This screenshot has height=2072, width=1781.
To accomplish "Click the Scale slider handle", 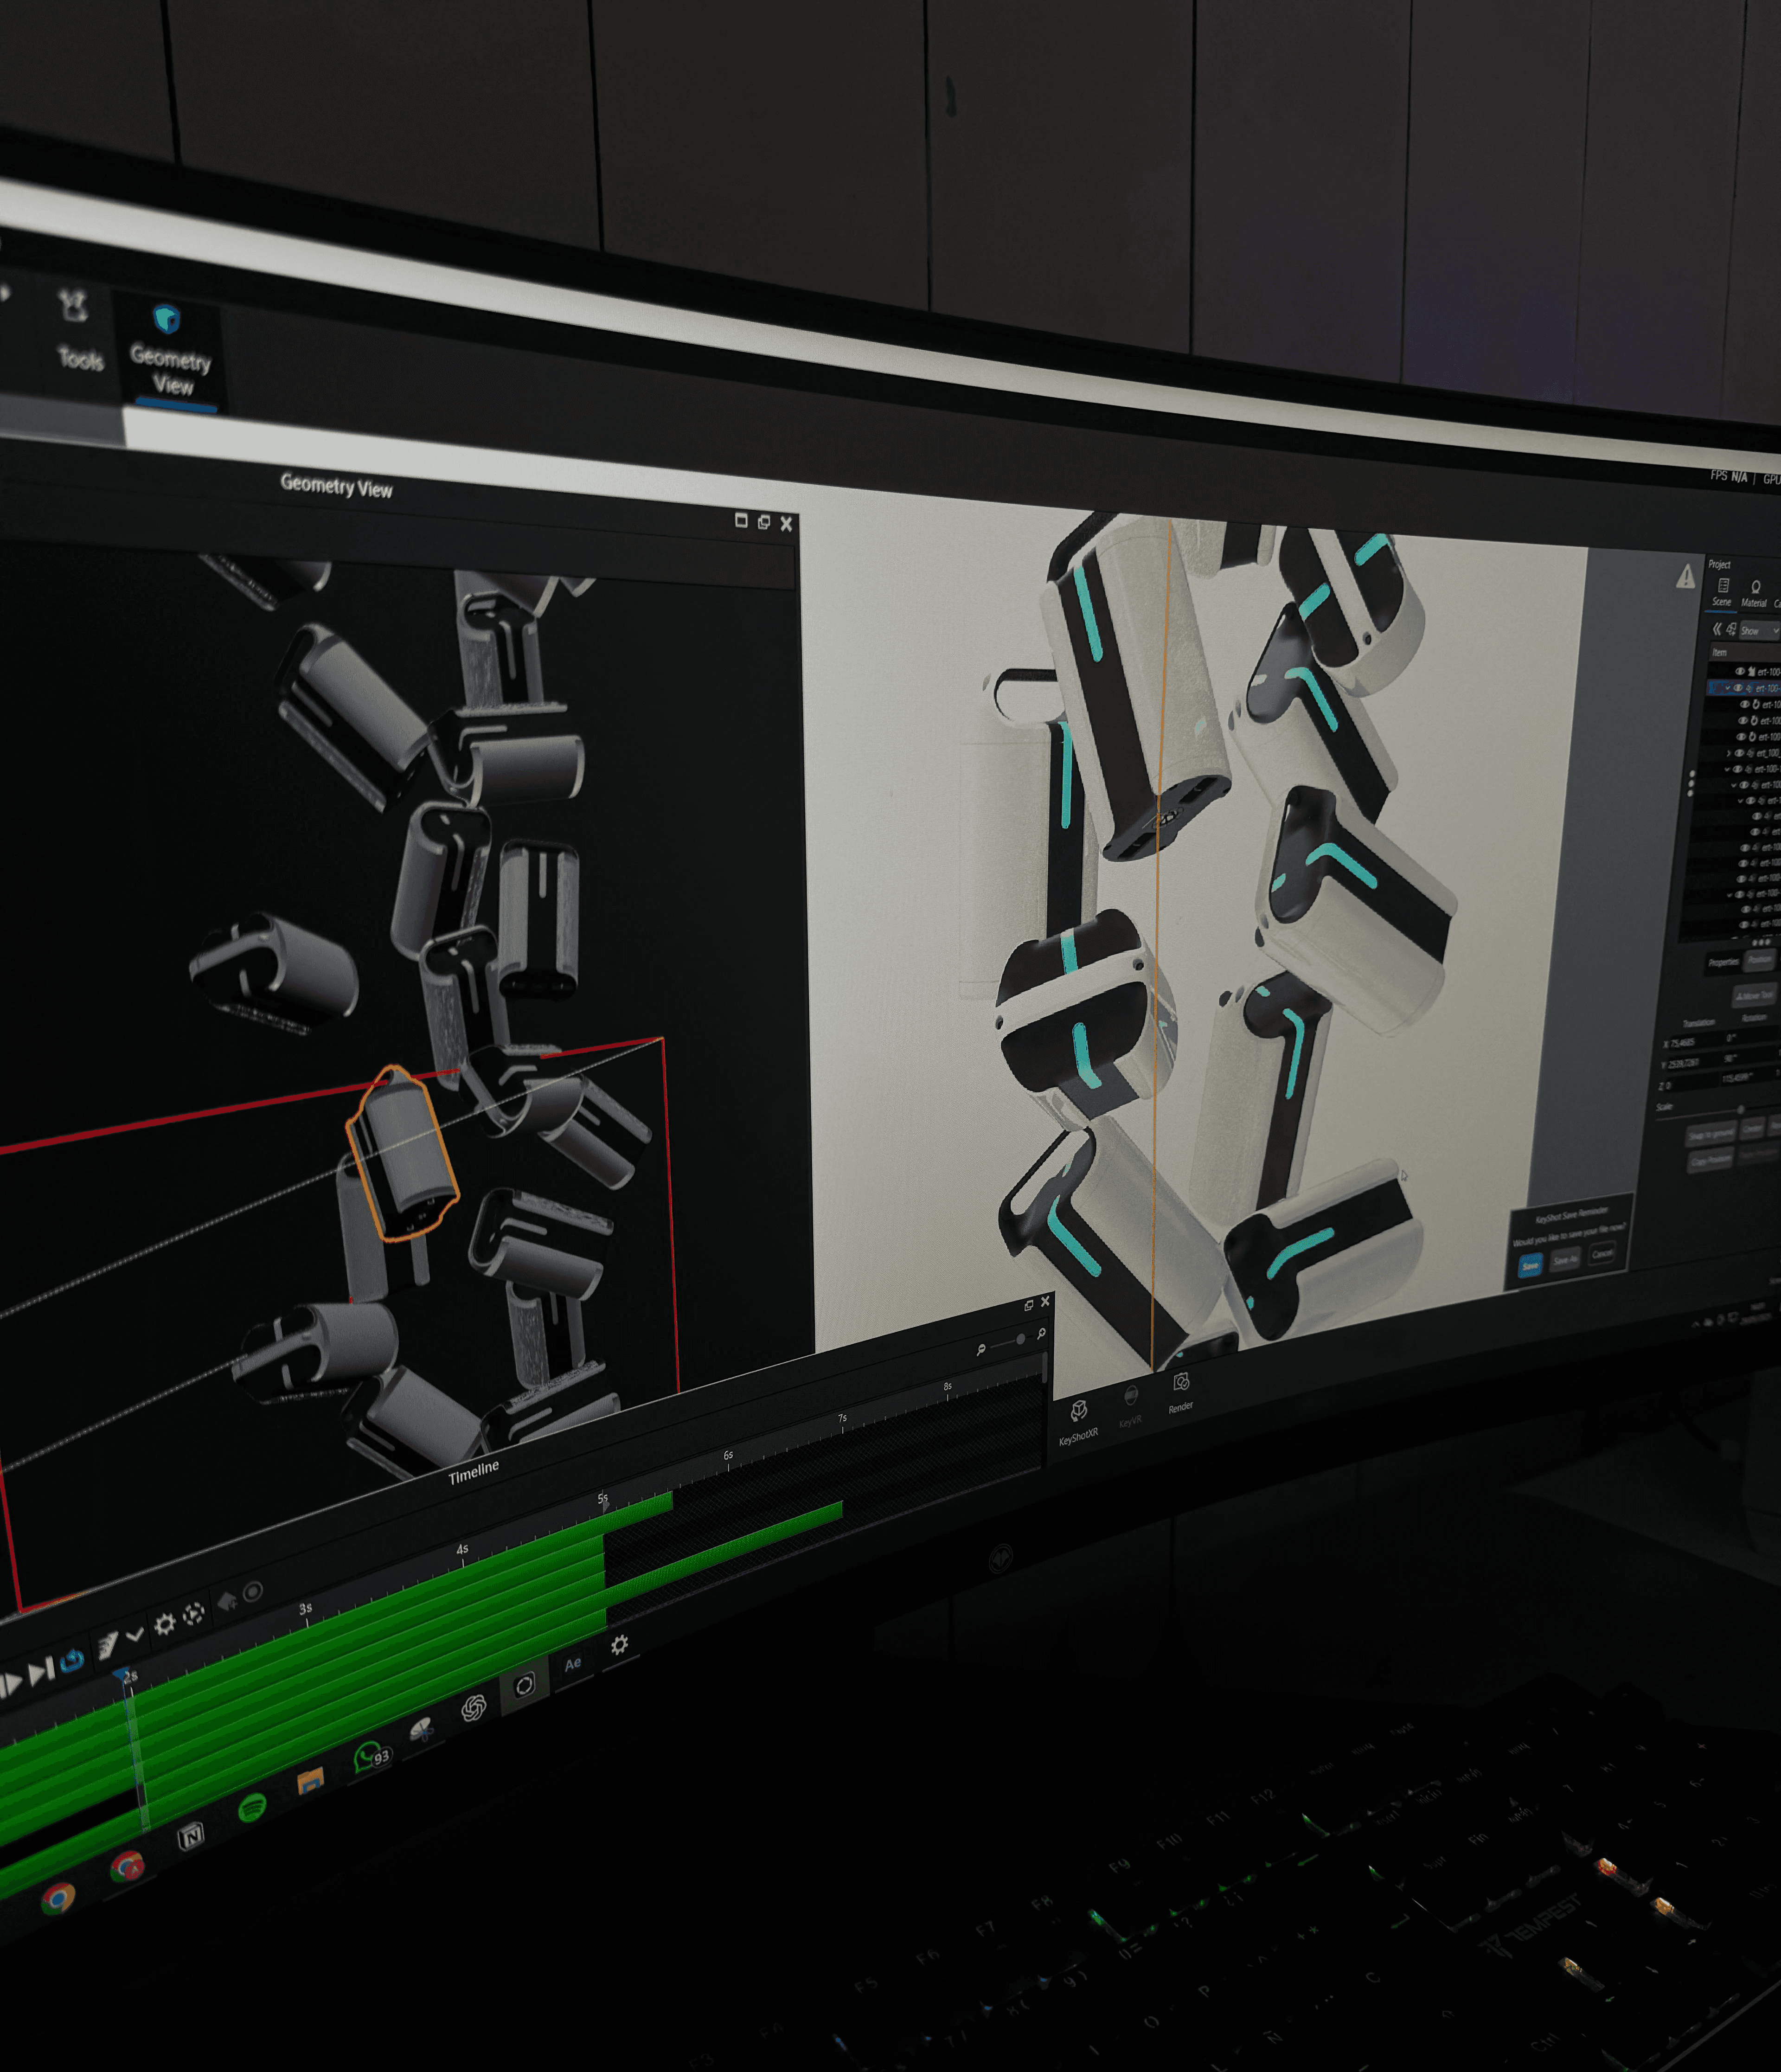I will 1741,1110.
